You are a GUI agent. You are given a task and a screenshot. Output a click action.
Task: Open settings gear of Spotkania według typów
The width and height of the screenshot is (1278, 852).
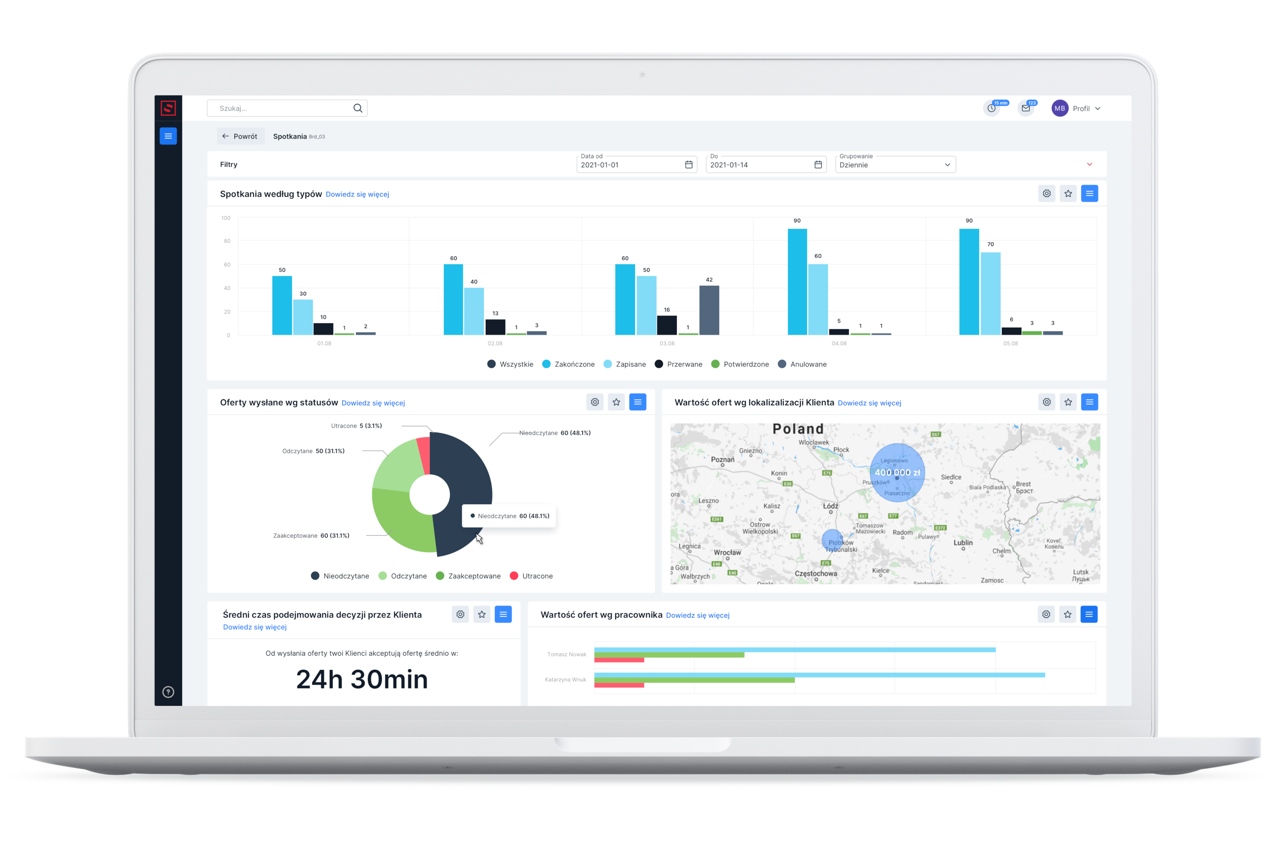pyautogui.click(x=1046, y=193)
